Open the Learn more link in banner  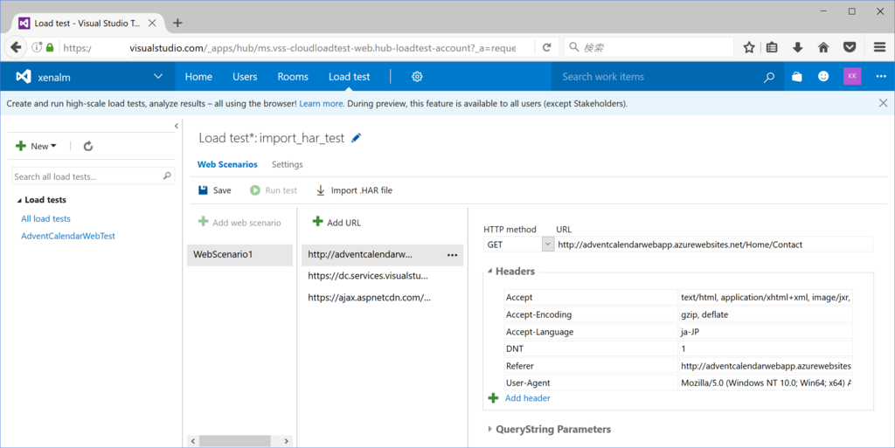click(x=322, y=104)
